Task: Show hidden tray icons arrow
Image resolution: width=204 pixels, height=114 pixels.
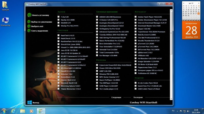Action: (177, 111)
